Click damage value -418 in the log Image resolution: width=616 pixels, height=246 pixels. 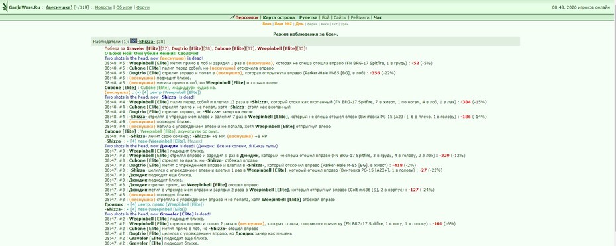(397, 166)
